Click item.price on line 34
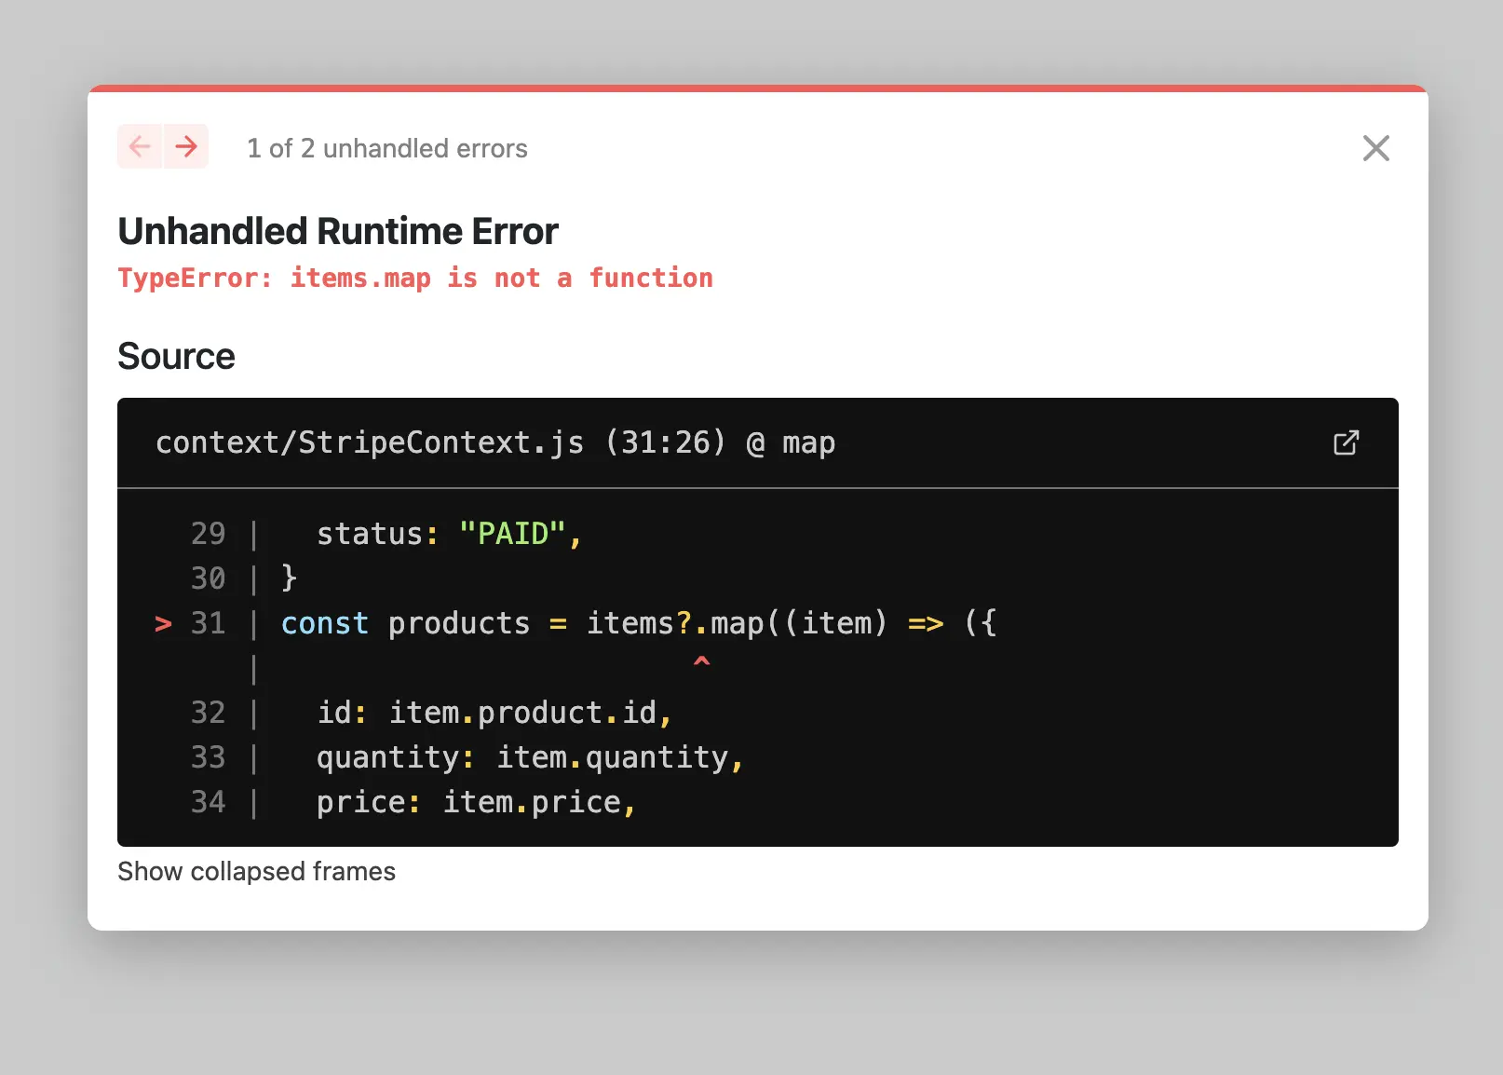This screenshot has height=1075, width=1503. coord(531,802)
